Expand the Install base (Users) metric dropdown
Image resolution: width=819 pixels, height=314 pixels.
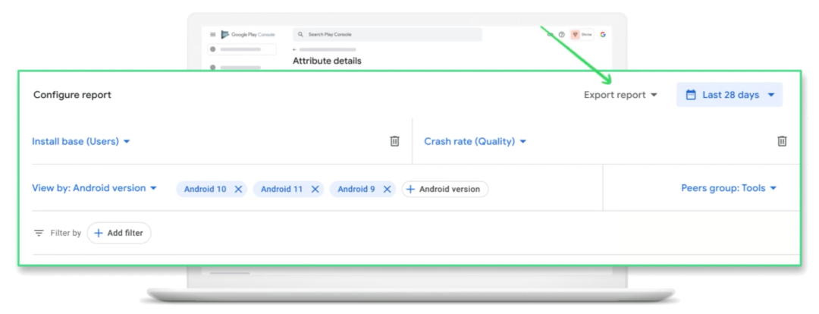[x=81, y=141]
